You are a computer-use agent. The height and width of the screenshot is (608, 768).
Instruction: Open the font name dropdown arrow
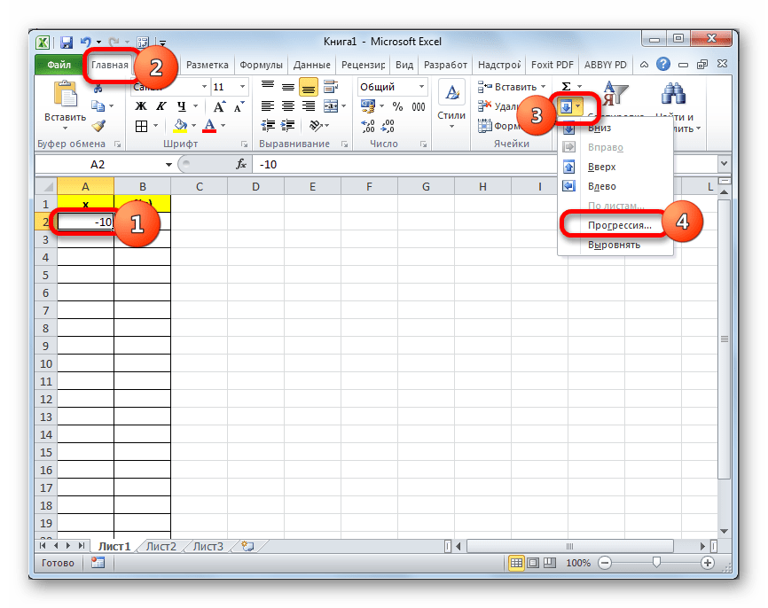click(x=204, y=87)
